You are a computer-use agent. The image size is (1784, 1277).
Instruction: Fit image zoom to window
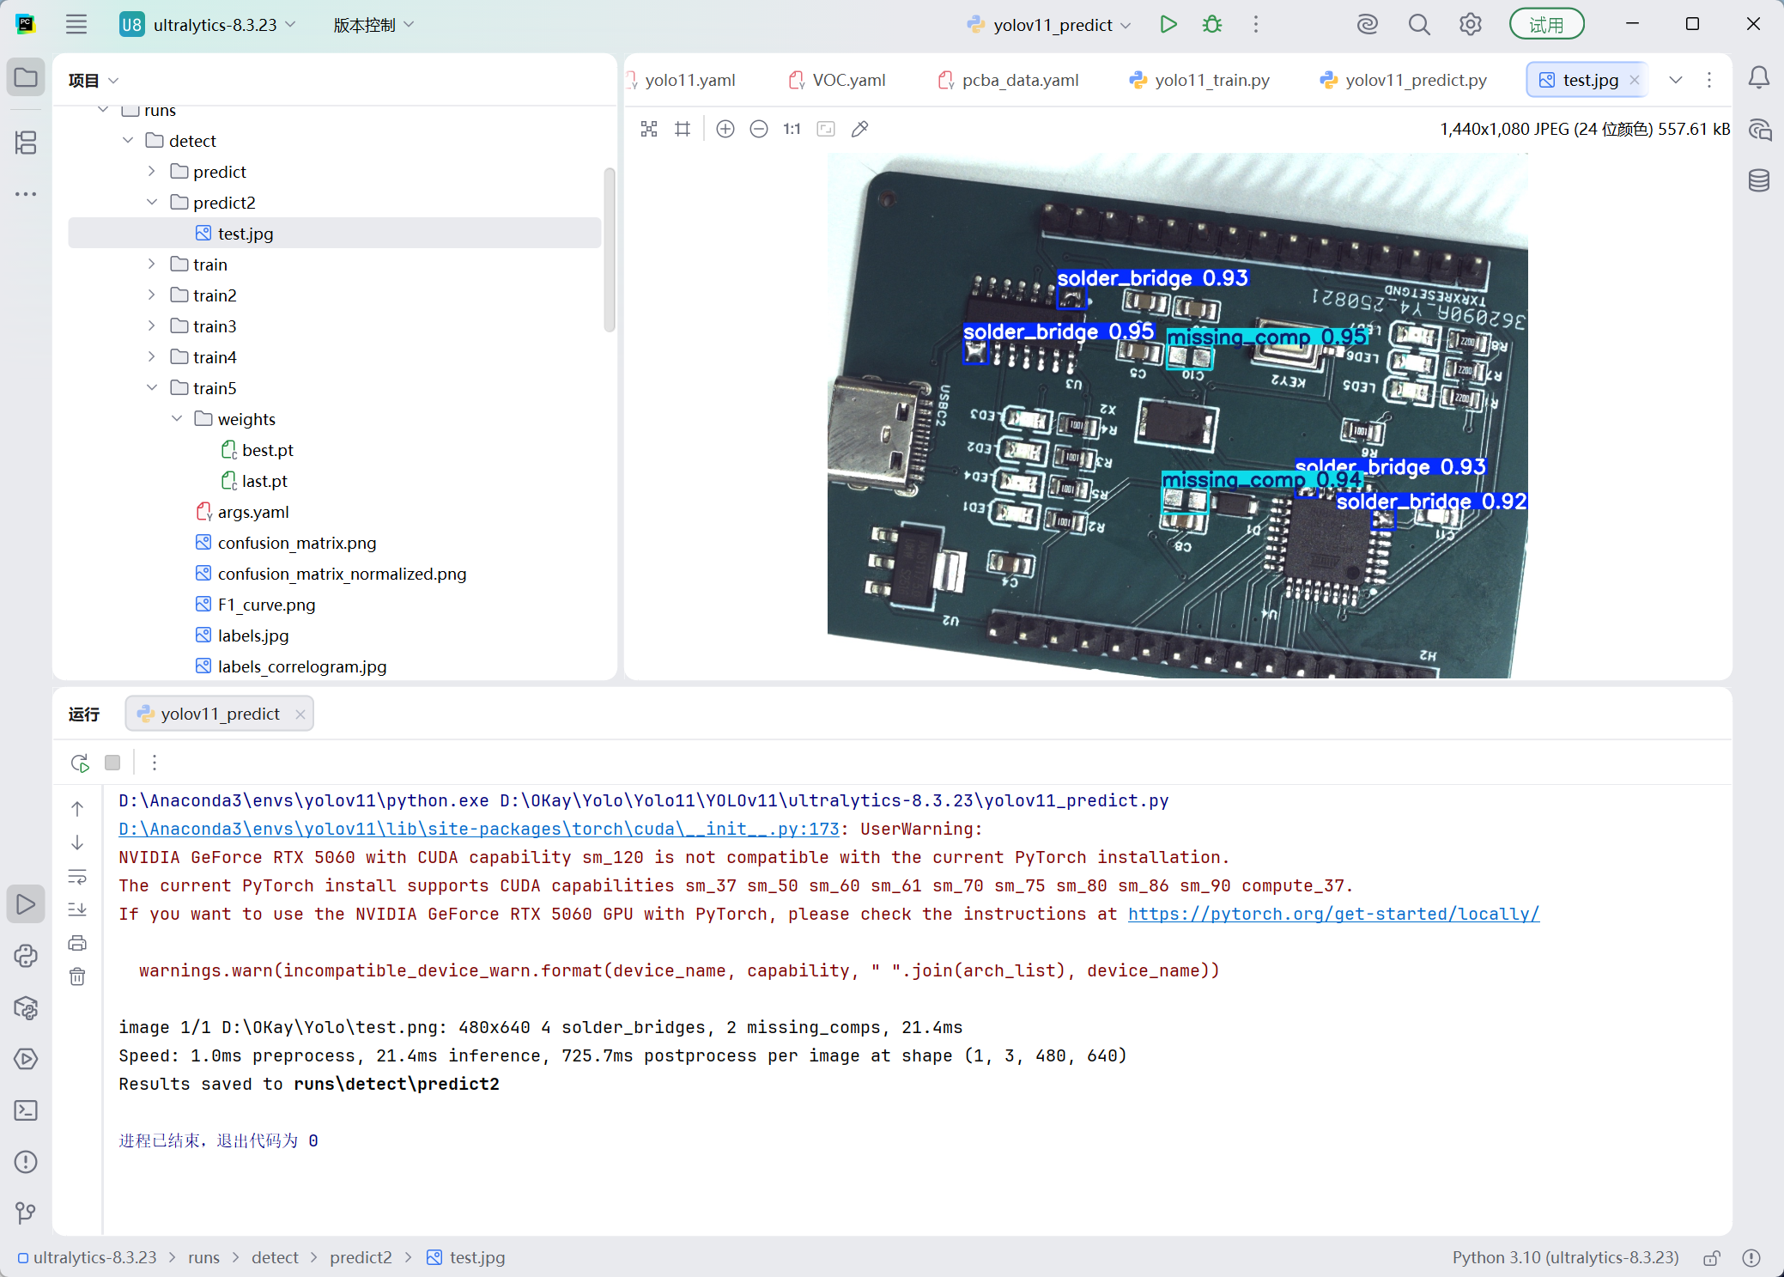[826, 129]
